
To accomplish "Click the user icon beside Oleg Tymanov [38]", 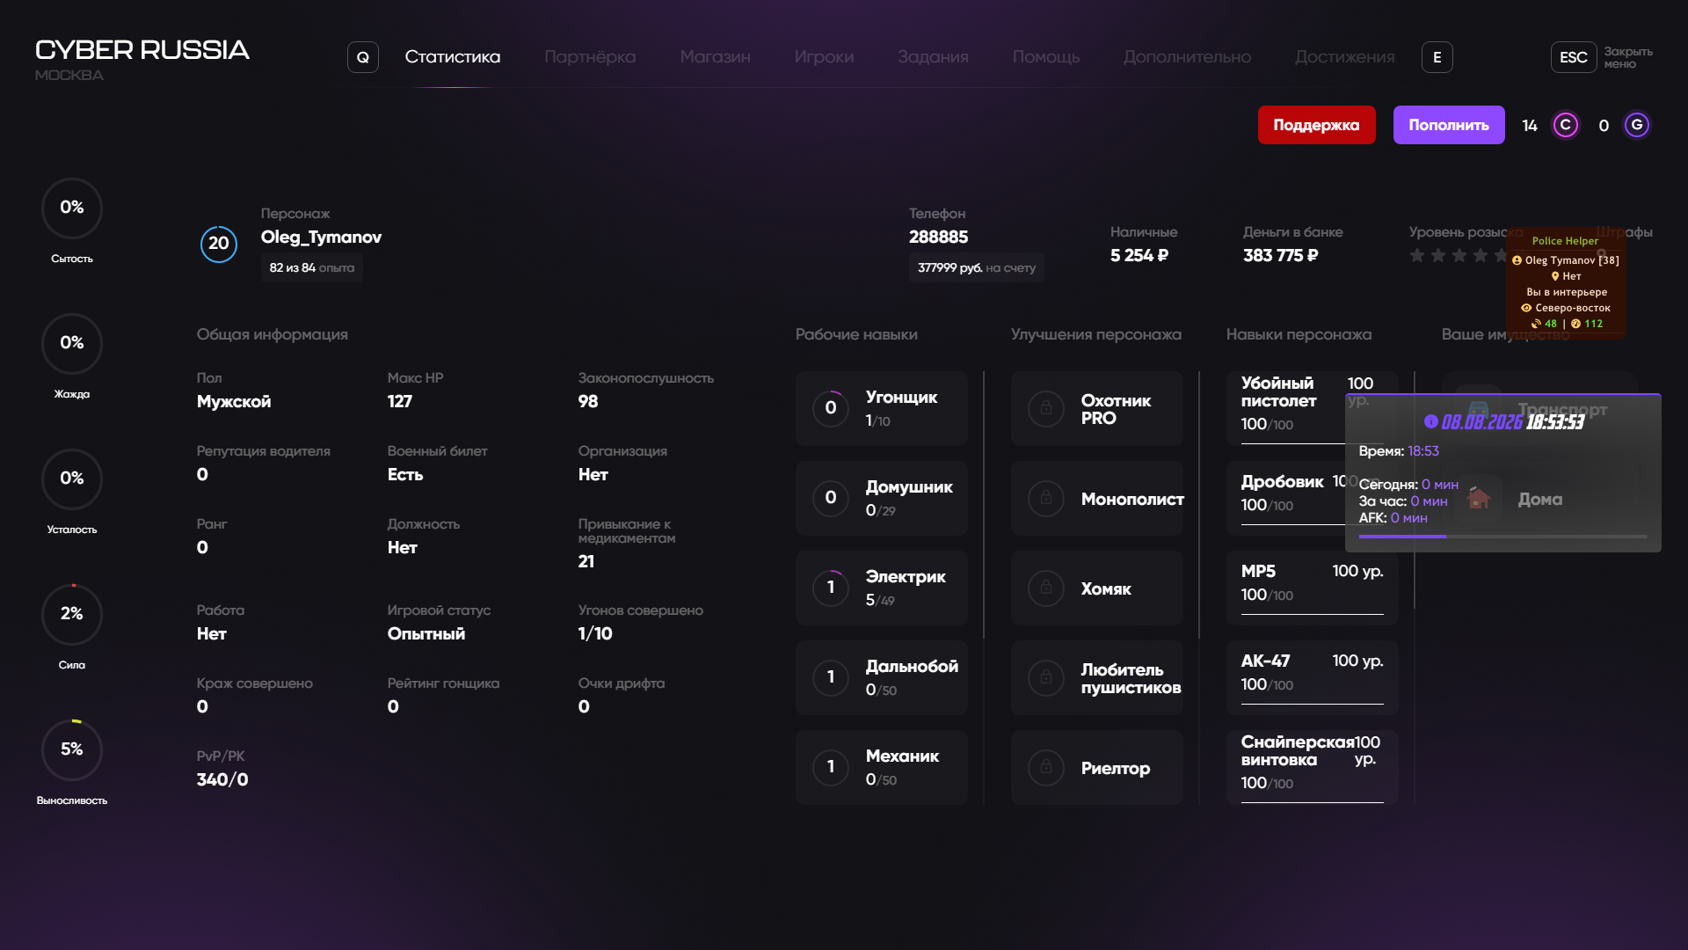I will [1517, 260].
